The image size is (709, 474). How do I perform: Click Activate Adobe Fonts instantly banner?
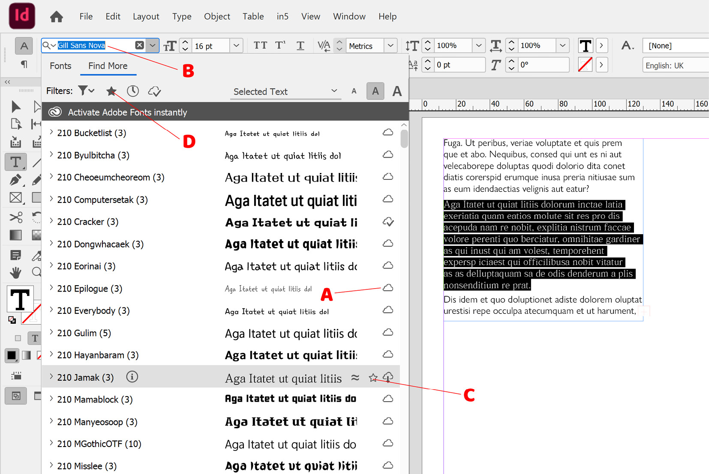225,112
